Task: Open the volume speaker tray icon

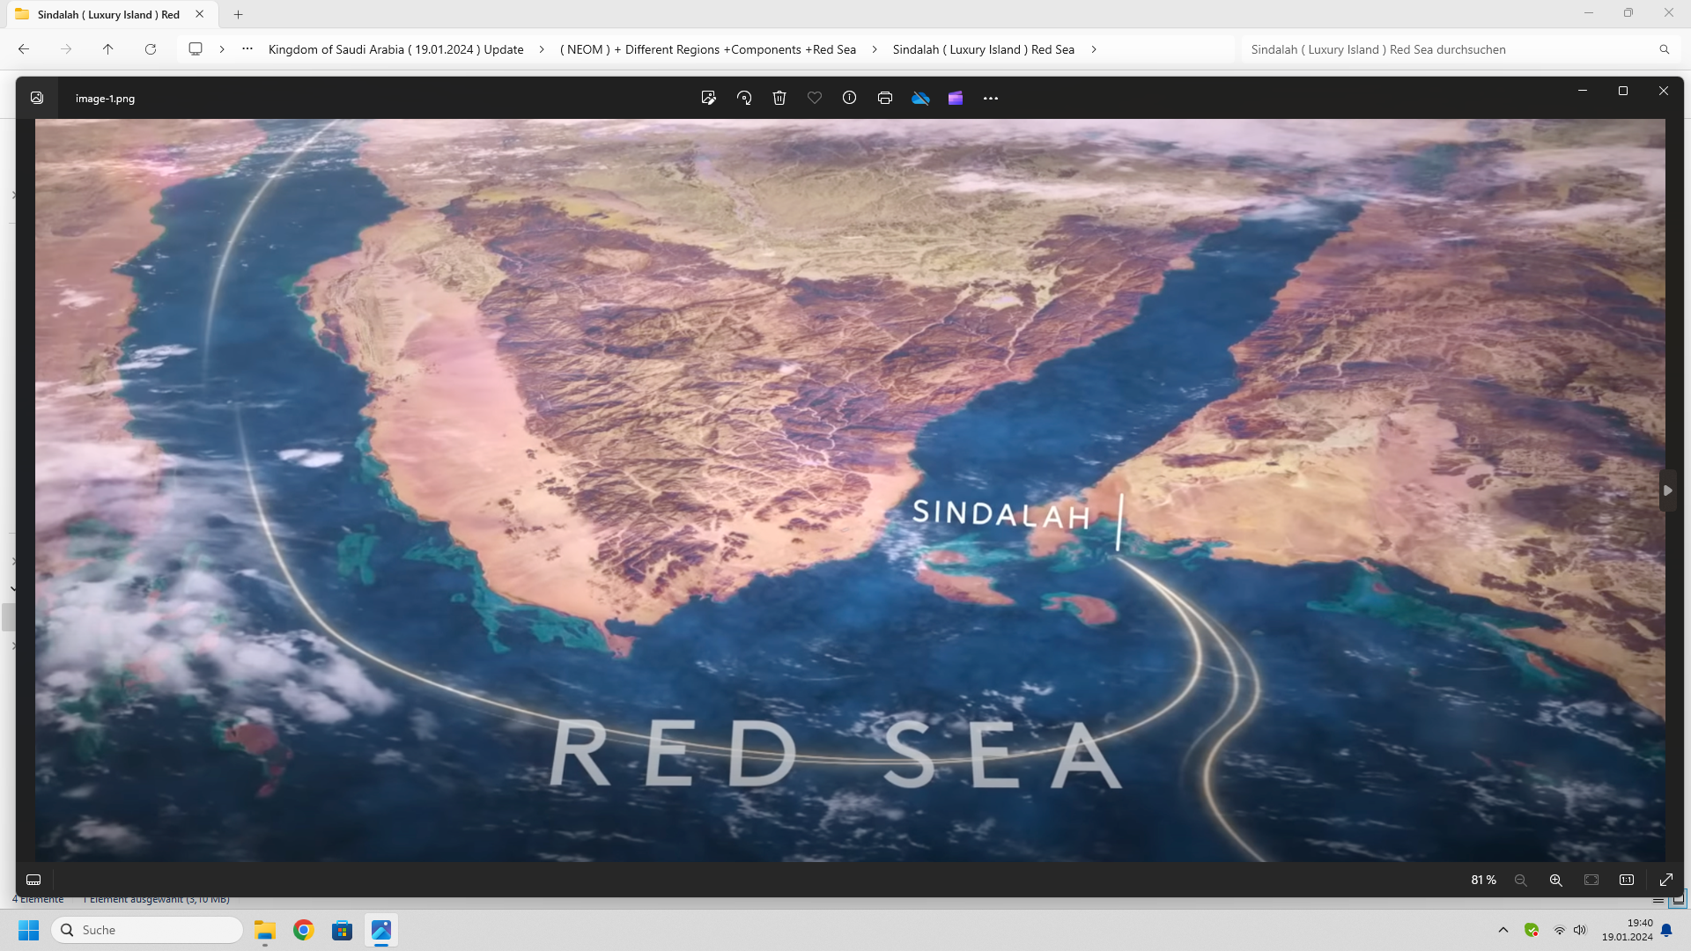Action: click(1580, 930)
